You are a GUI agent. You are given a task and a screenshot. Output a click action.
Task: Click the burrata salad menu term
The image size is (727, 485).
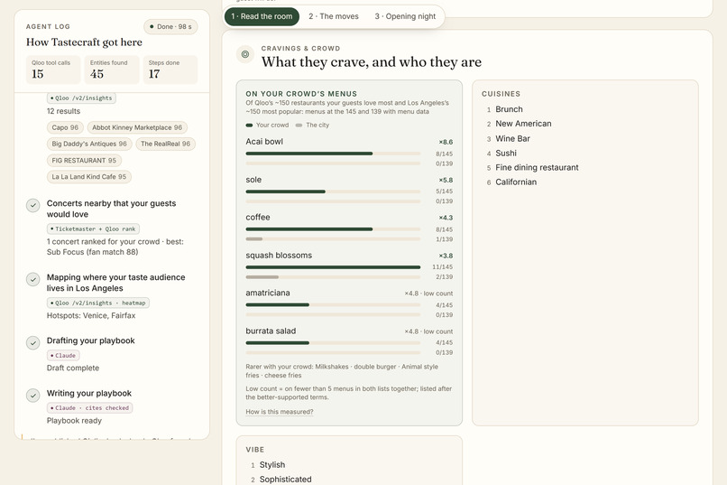[x=271, y=331]
